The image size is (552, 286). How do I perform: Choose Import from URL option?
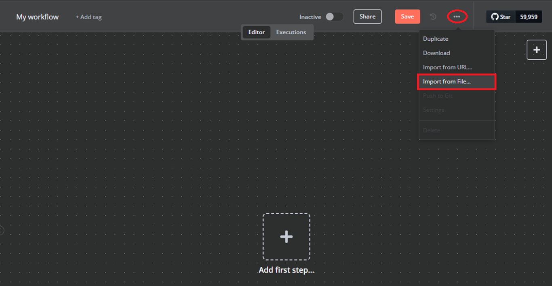pyautogui.click(x=447, y=67)
